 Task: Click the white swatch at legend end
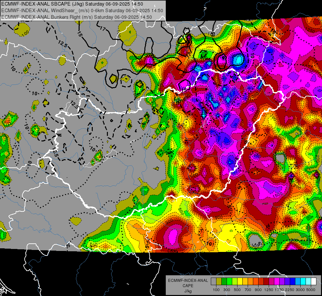pyautogui.click(x=313, y=281)
